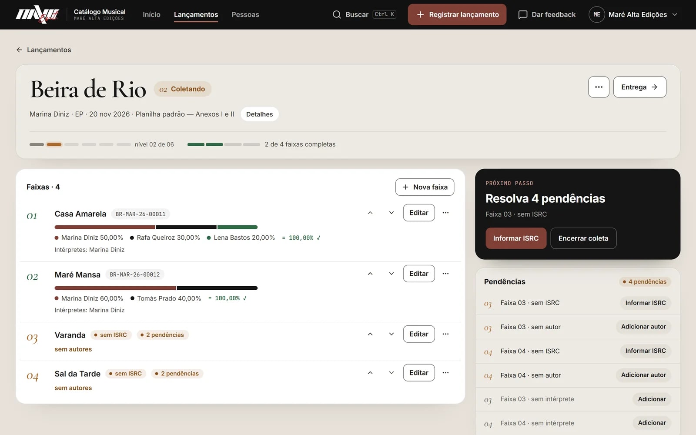Open the Pessoas tab
Viewport: 696px width, 435px height.
[x=245, y=14]
